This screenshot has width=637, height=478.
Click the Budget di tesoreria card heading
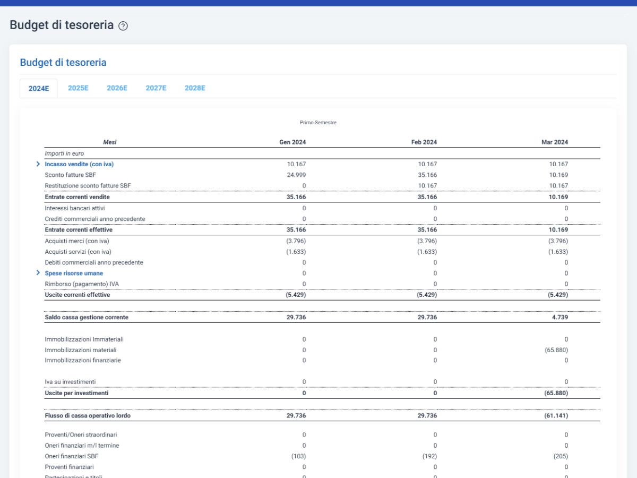[63, 63]
